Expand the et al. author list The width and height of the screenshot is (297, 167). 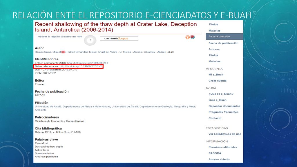pos(170,52)
